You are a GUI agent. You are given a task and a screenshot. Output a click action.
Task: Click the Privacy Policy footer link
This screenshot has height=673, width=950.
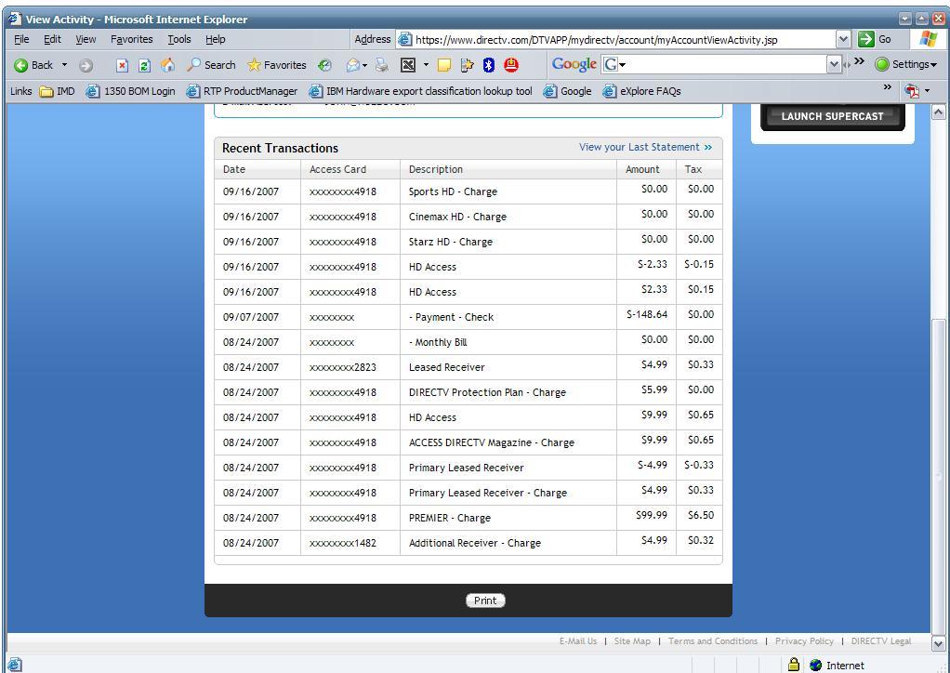805,640
